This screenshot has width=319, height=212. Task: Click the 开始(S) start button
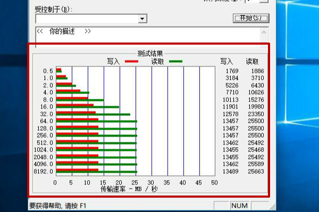click(x=251, y=18)
